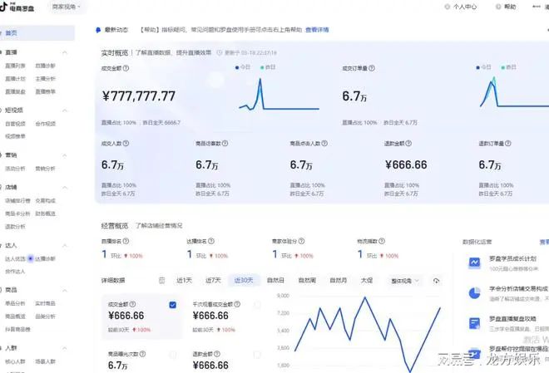Check the 商品曝光次数 metric checkbox
This screenshot has width=549, height=373.
click(173, 355)
